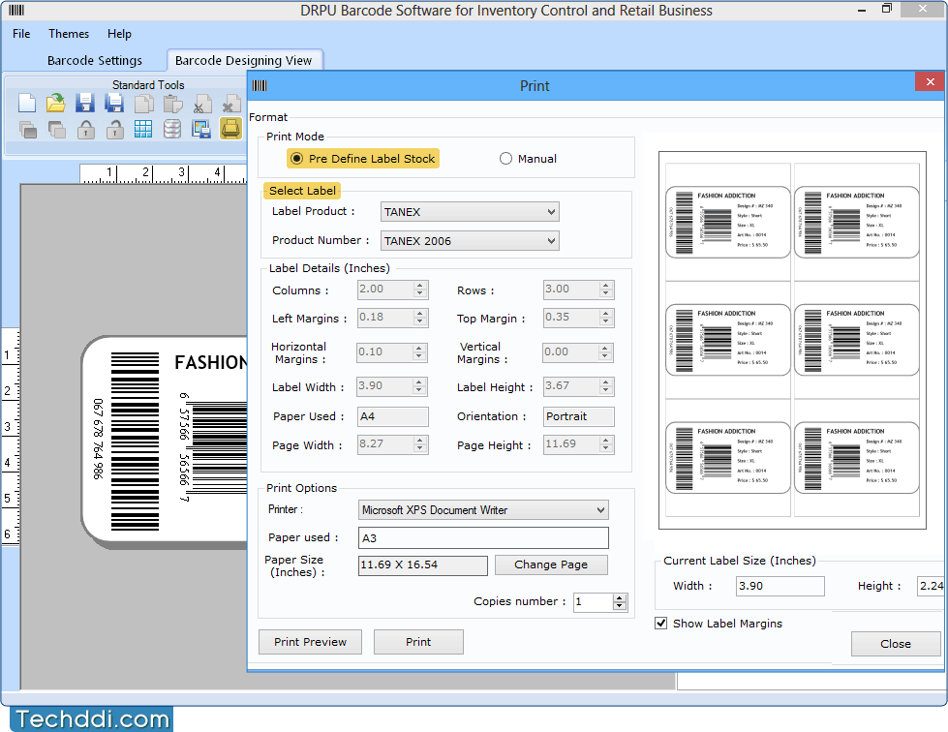The image size is (948, 732).
Task: Bring object to front icon
Action: pyautogui.click(x=27, y=129)
